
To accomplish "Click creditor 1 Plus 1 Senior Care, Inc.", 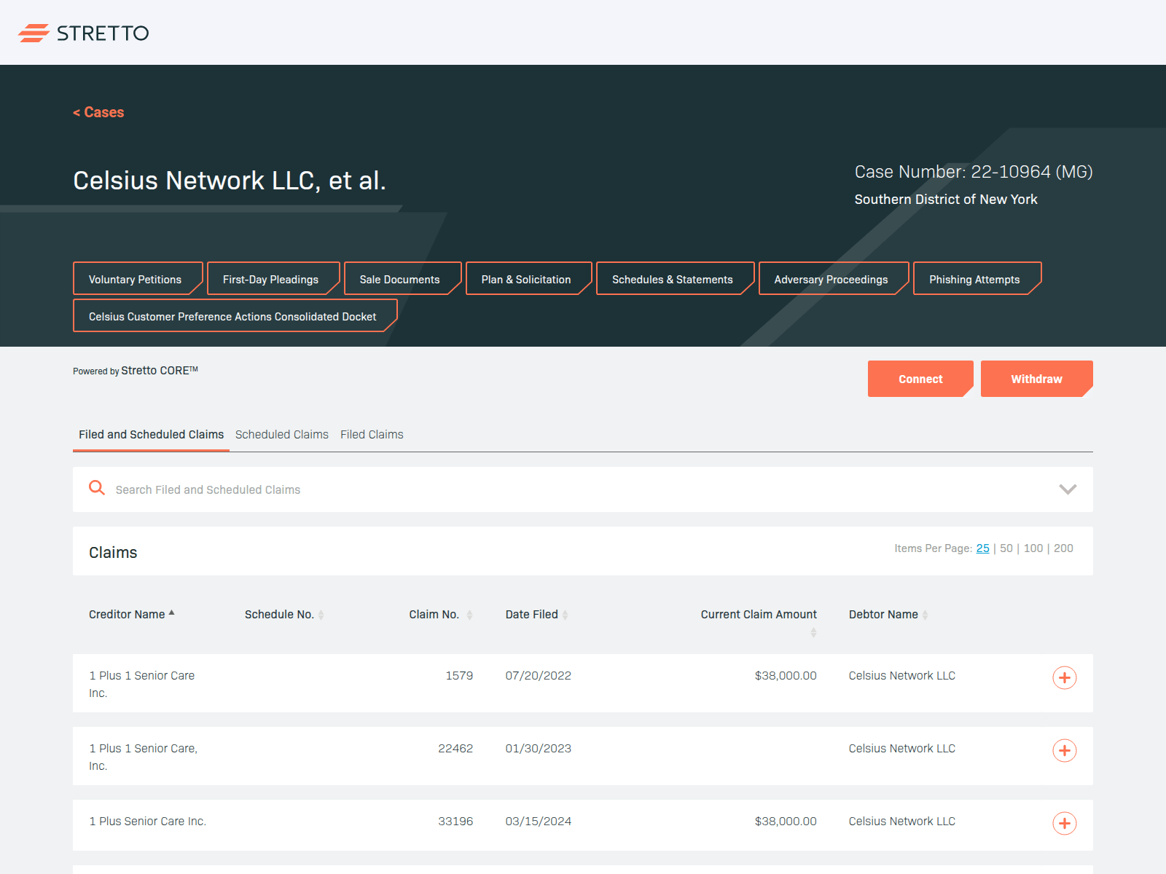I will [144, 757].
